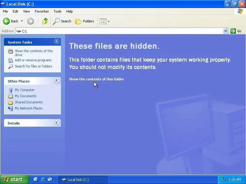Click the address bar field showing C:\
The image size is (246, 184).
pos(119,31)
